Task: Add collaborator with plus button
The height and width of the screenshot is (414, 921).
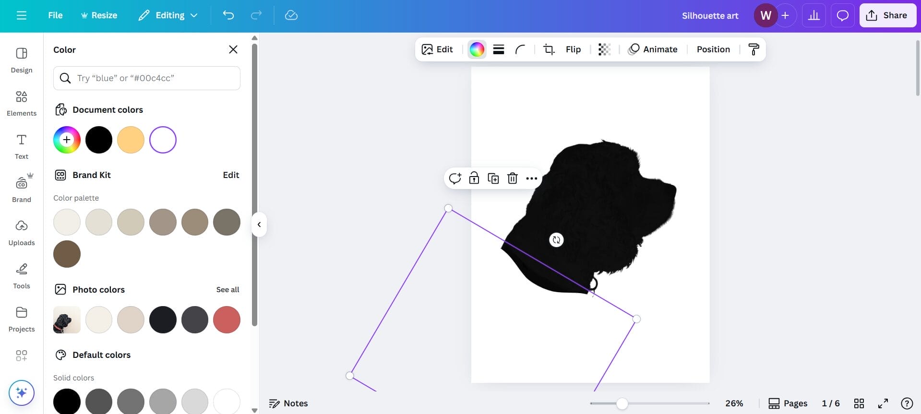Action: click(x=785, y=15)
